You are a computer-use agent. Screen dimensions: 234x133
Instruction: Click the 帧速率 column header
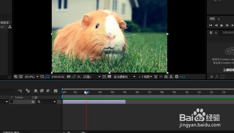[5, 23]
